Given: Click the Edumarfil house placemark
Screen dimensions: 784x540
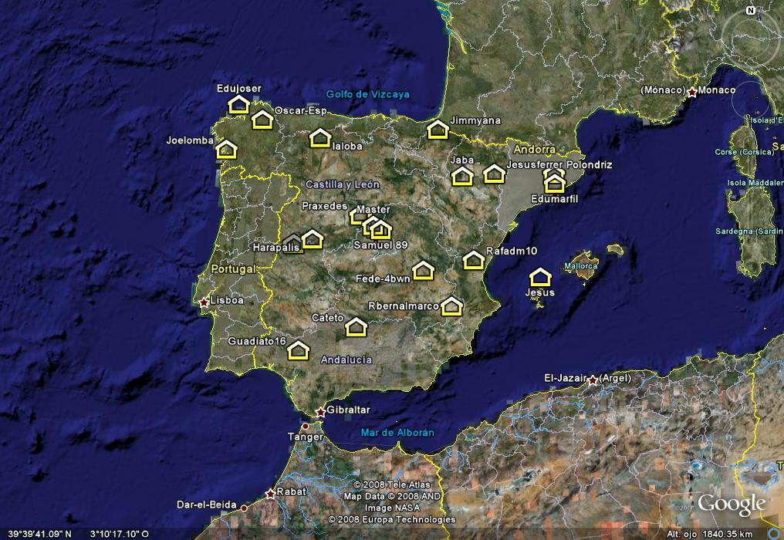Looking at the screenshot, I should pyautogui.click(x=554, y=184).
